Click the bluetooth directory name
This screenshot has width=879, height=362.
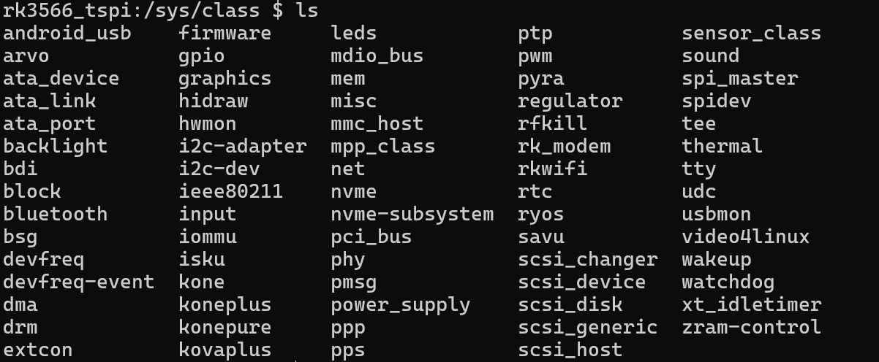[x=56, y=215]
